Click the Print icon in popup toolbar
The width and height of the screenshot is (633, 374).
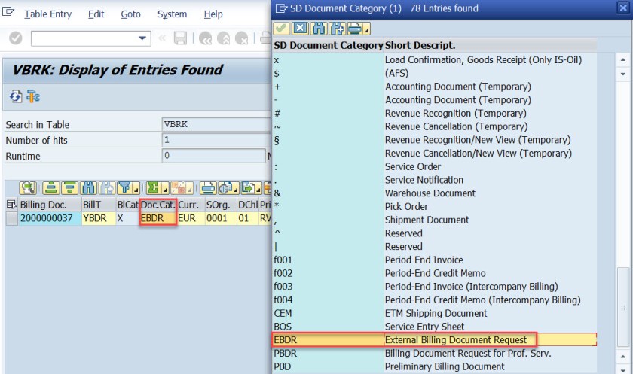(355, 29)
